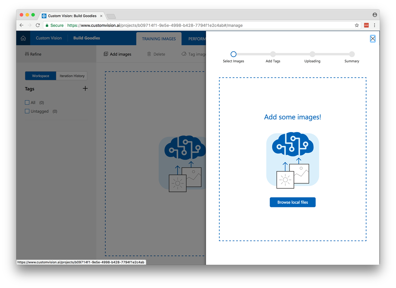The width and height of the screenshot is (396, 288).
Task: Click the Add images toolbar icon
Action: (x=106, y=54)
